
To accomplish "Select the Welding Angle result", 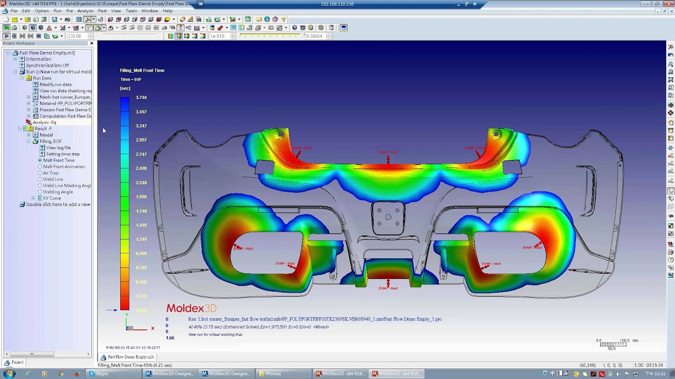I will 58,192.
